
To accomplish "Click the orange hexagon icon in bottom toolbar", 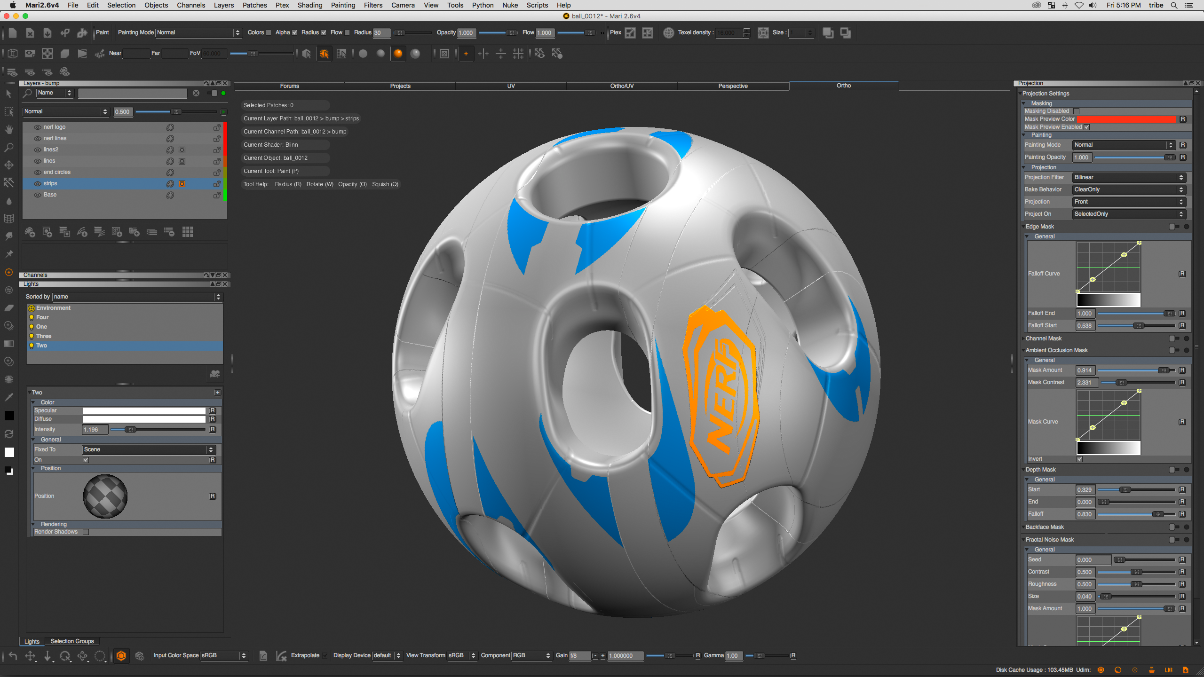I will pos(121,655).
